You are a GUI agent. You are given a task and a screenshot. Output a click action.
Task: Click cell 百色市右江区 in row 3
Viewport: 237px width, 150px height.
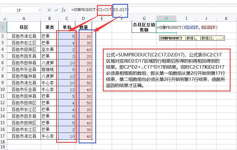tap(24, 43)
